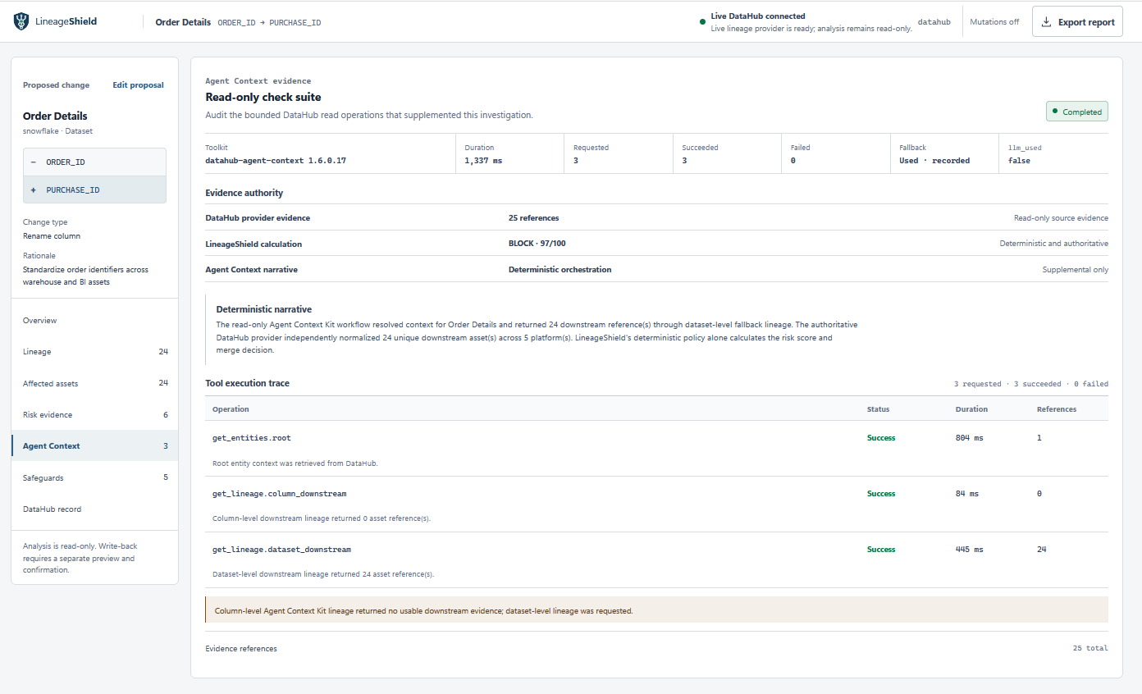Viewport: 1142px width, 694px height.
Task: Select the Agent Context section
Action: pos(95,446)
